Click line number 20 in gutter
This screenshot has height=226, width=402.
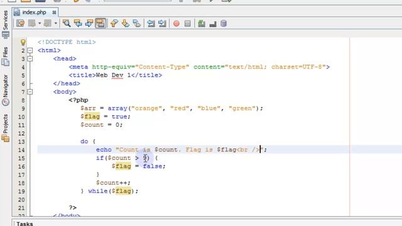pyautogui.click(x=21, y=200)
